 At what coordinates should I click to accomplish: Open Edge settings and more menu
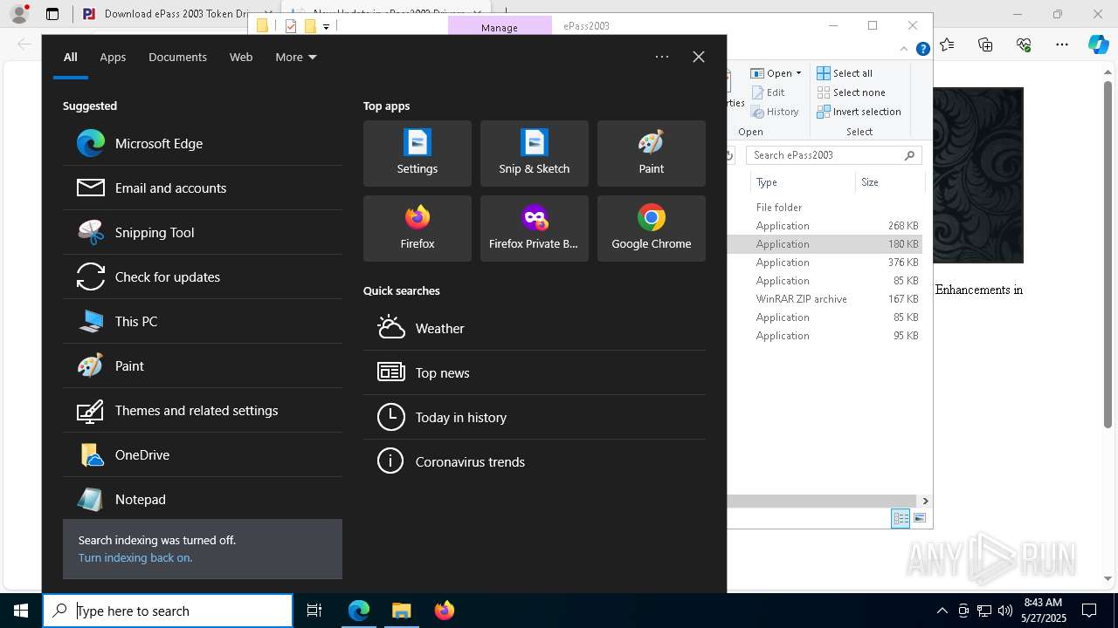tap(1062, 44)
